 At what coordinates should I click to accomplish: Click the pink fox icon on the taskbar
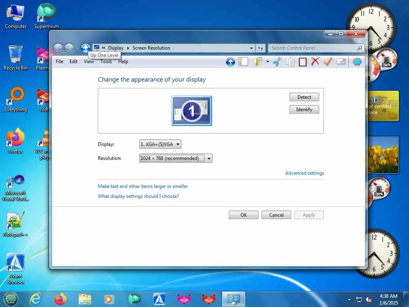[184, 299]
